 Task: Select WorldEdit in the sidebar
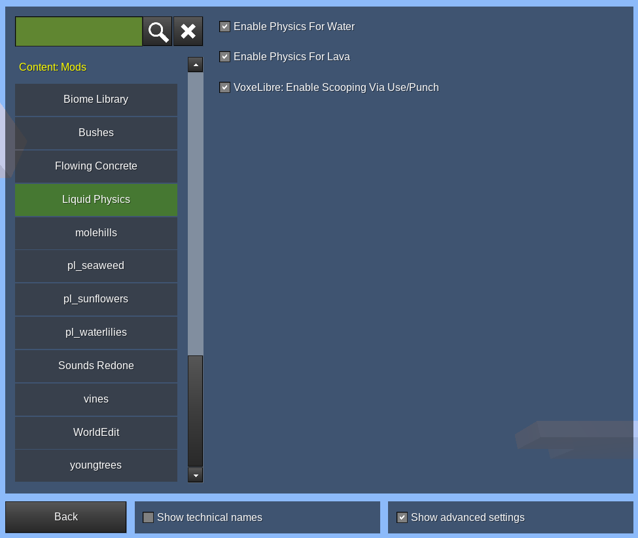point(96,433)
